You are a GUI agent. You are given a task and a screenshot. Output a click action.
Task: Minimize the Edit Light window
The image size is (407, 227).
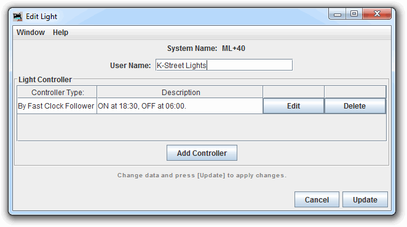pos(337,14)
